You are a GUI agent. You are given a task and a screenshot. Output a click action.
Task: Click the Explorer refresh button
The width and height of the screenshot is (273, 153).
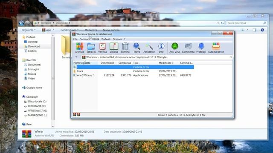coord(222,23)
